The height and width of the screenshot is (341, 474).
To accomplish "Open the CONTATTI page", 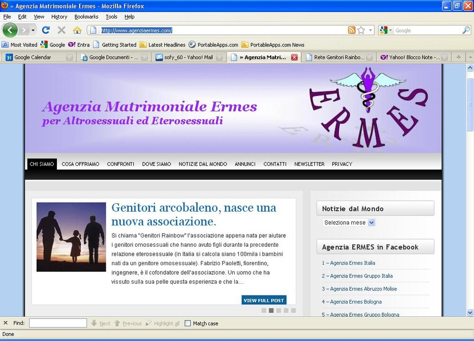I will point(275,164).
